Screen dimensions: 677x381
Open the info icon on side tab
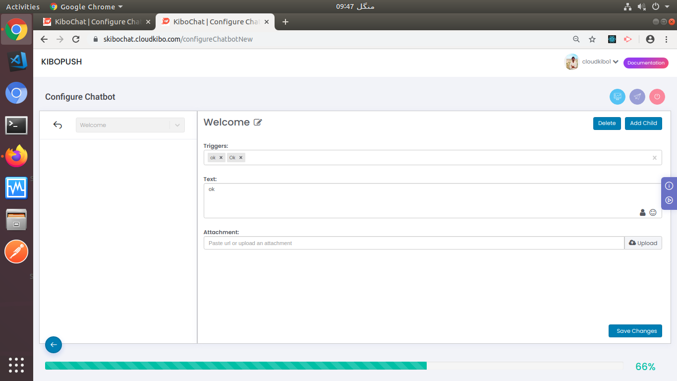tap(669, 186)
